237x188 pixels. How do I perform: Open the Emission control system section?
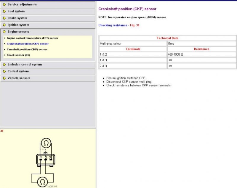(x=25, y=65)
